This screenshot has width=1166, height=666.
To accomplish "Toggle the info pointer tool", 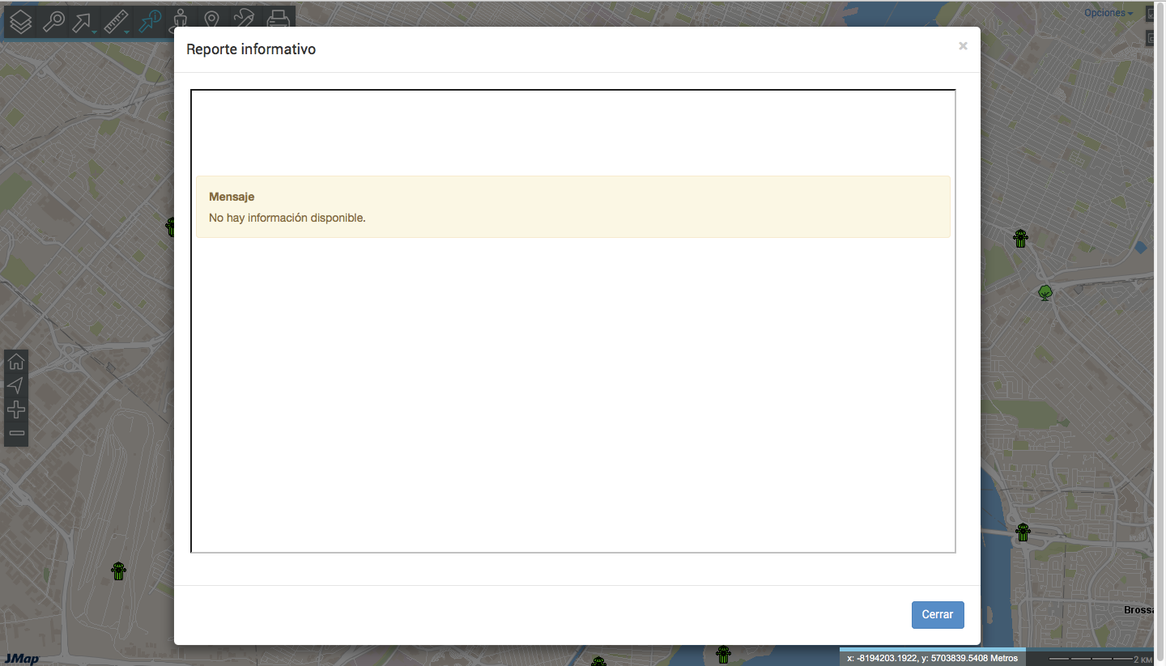I will tap(150, 21).
